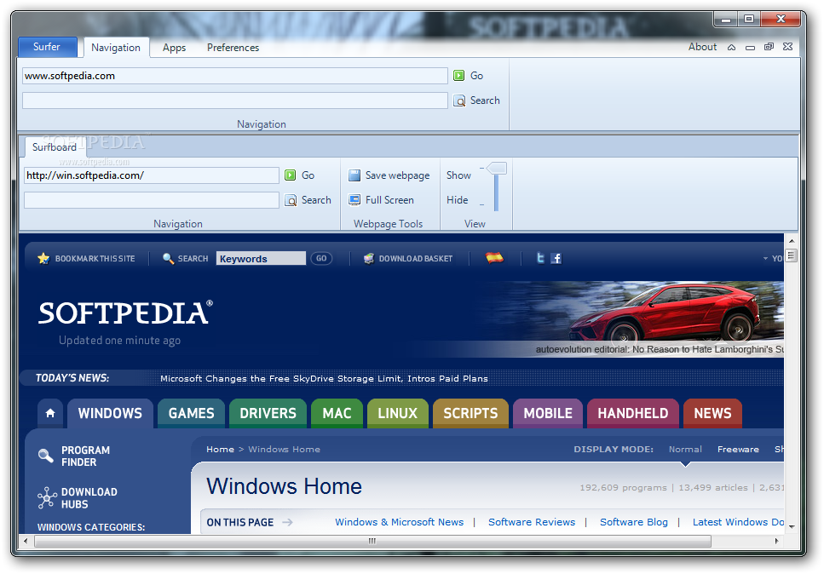824x574 pixels.
Task: Select the SCRIPTS site category tab
Action: (x=470, y=413)
